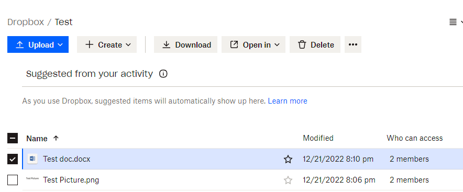This screenshot has width=463, height=192.
Task: Click the info icon beside Suggested activity
Action: [x=163, y=74]
